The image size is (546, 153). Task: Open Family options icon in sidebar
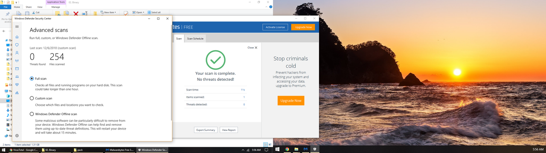pyautogui.click(x=17, y=92)
